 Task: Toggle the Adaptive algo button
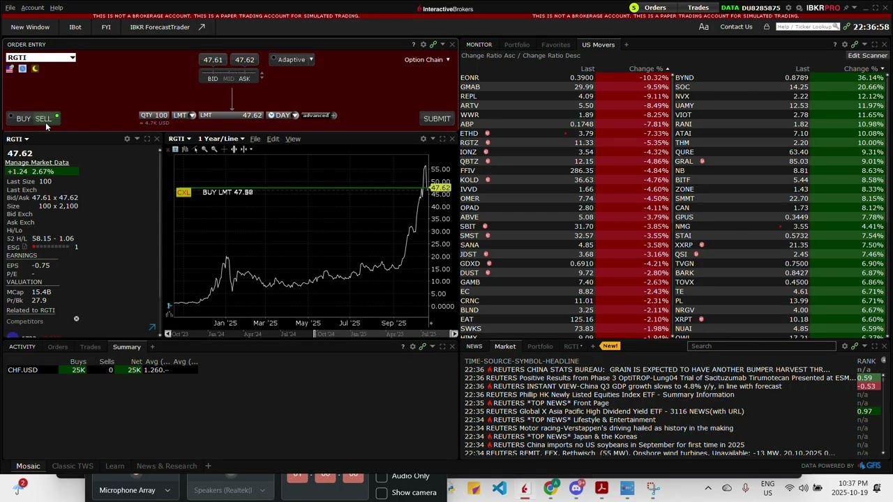[292, 59]
